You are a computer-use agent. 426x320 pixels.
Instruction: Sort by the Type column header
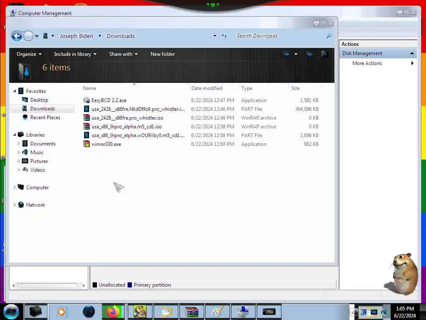[247, 88]
